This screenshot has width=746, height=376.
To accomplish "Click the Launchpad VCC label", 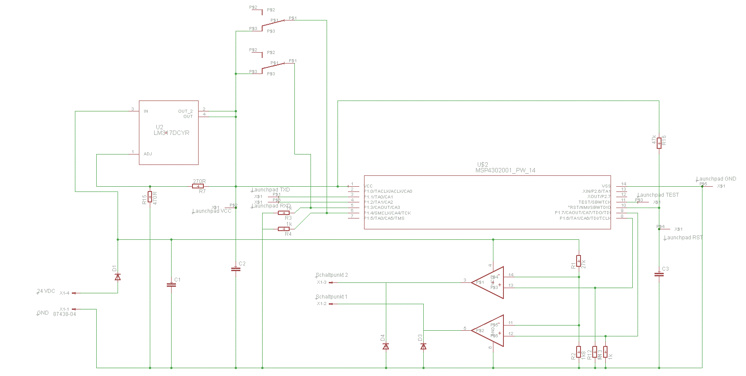I will [212, 211].
